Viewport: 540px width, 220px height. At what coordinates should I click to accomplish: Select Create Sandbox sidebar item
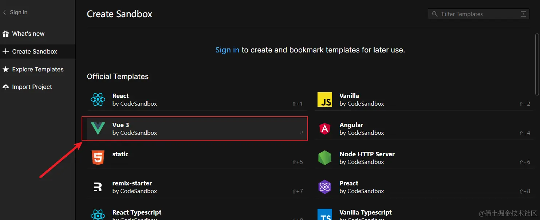tap(38, 51)
